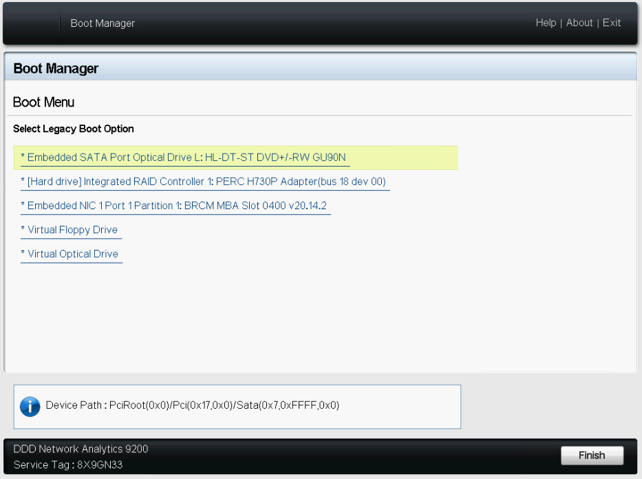Open the About link in top bar

pos(579,23)
